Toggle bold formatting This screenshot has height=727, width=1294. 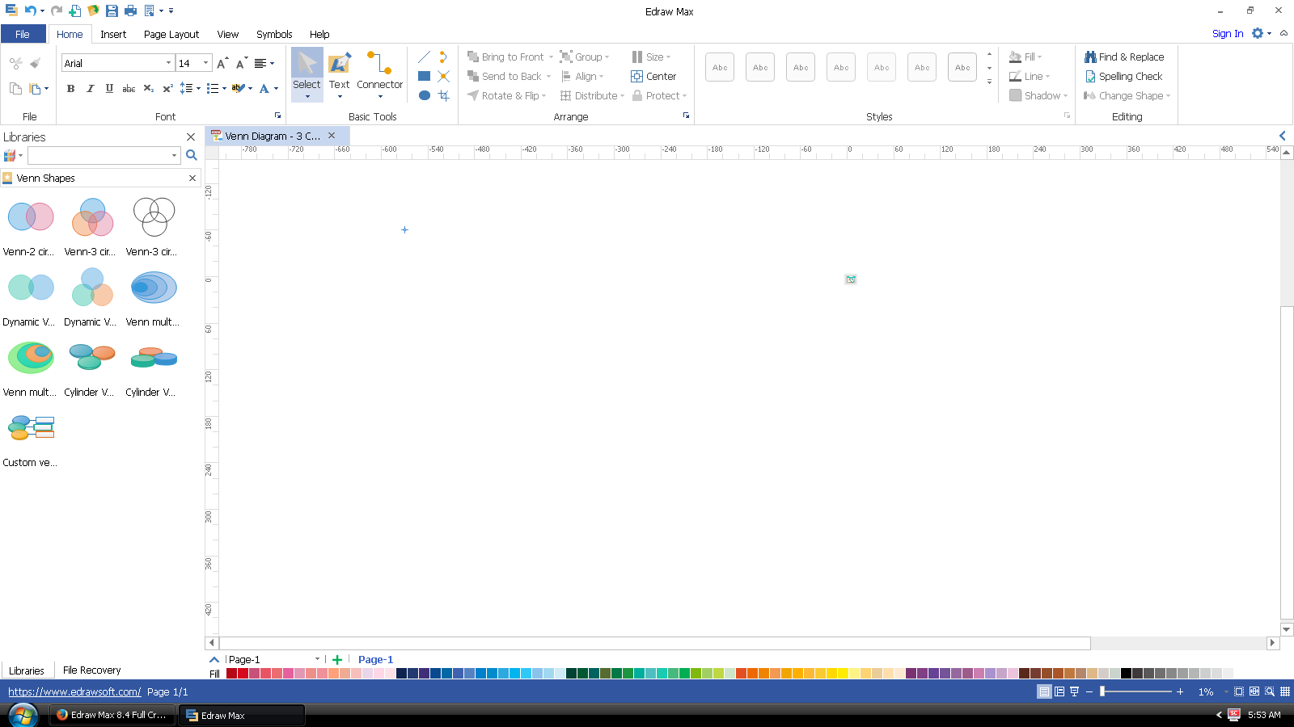coord(70,89)
